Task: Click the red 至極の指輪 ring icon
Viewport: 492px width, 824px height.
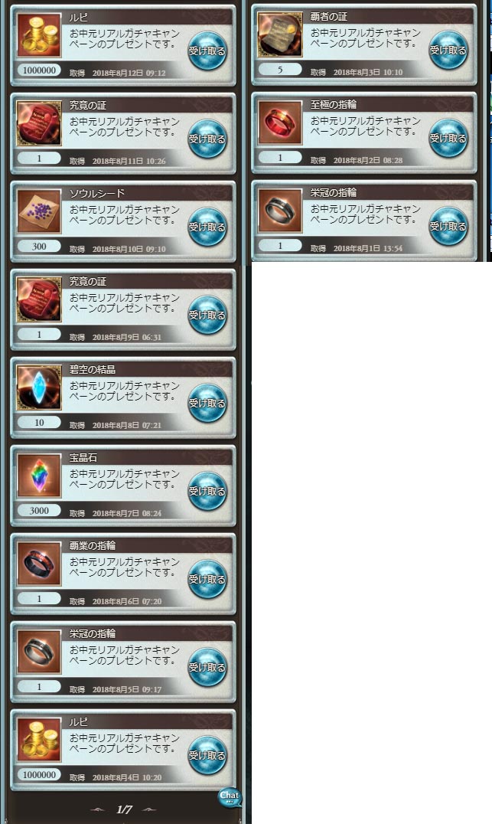Action: [x=280, y=123]
